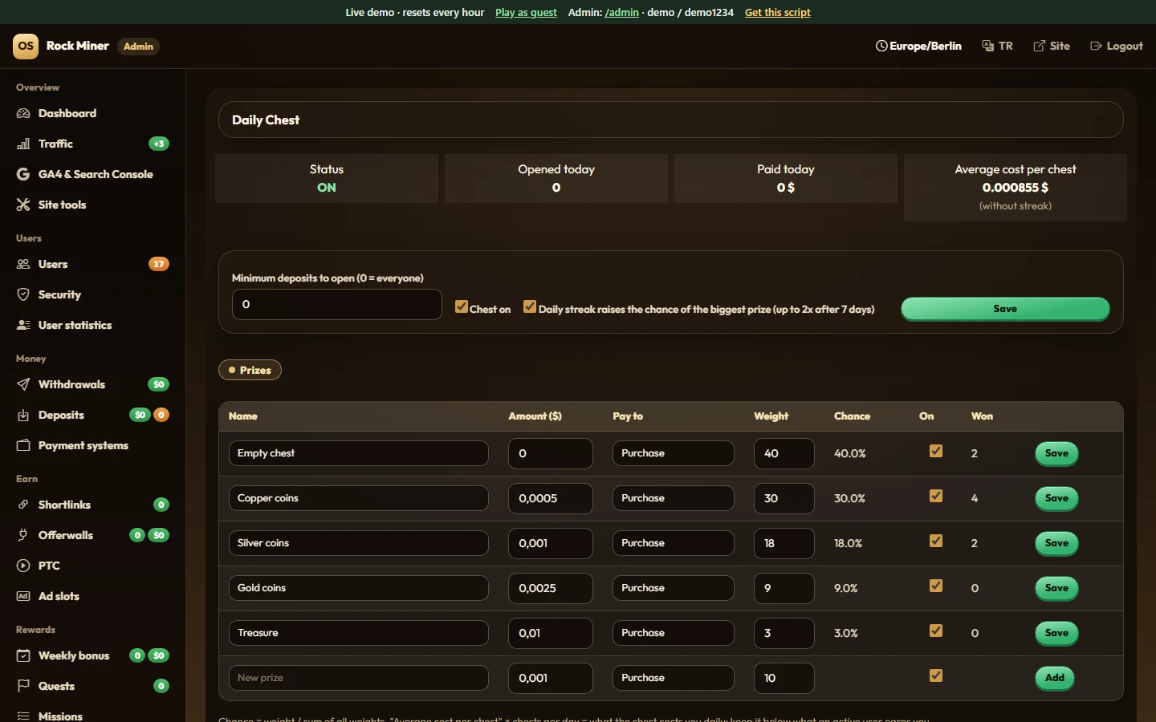The height and width of the screenshot is (722, 1156).
Task: Open Pay to dropdown for Silver coins
Action: (x=673, y=543)
